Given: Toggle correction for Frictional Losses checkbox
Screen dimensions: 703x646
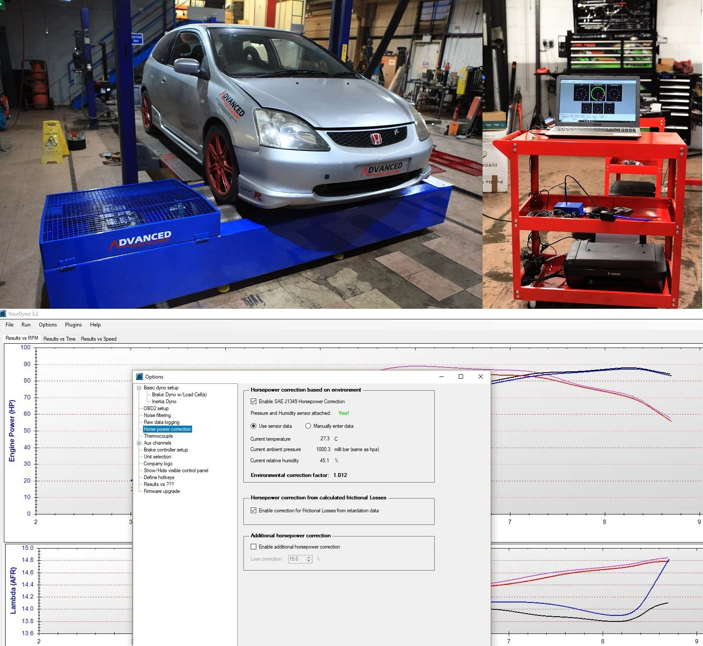Looking at the screenshot, I should pyautogui.click(x=253, y=511).
